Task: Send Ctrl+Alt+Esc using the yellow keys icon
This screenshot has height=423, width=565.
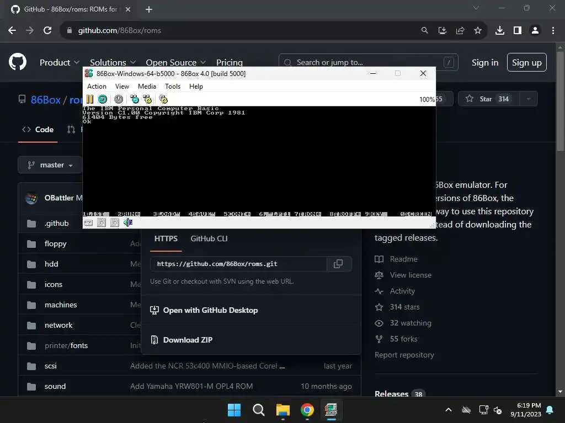Action: (x=147, y=99)
